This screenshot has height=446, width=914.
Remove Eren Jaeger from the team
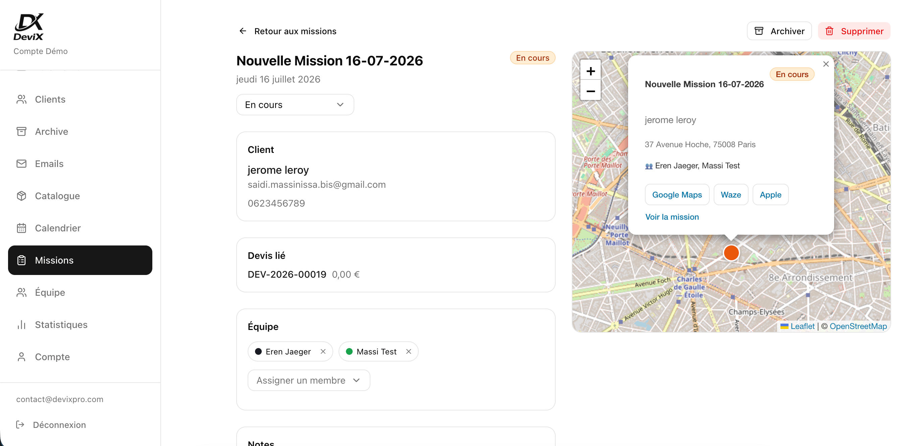coord(323,351)
